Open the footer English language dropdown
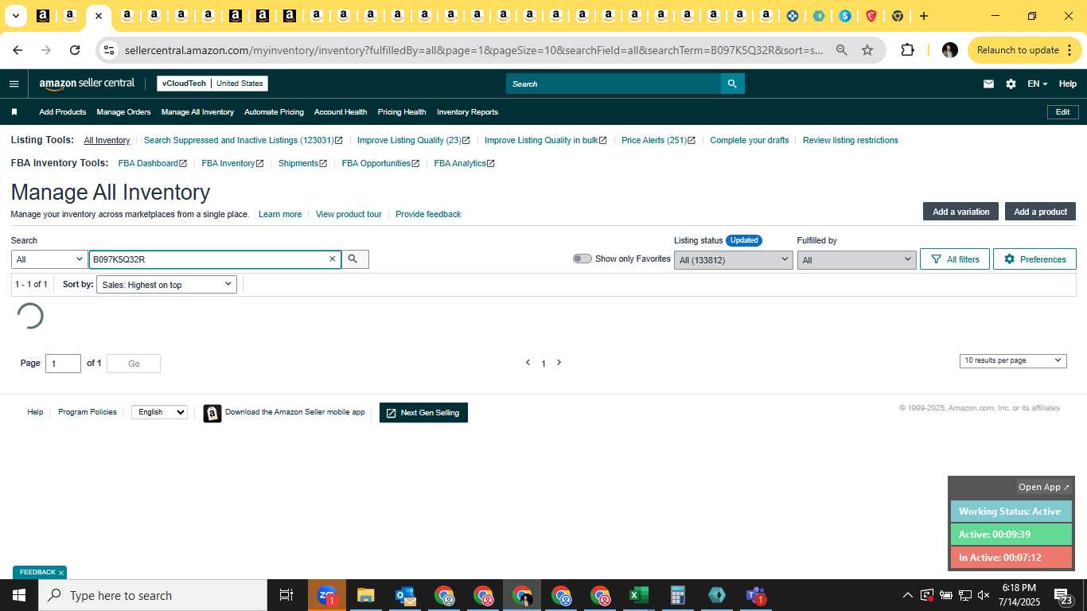 [159, 412]
